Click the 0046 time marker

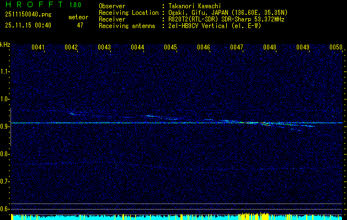(x=204, y=48)
